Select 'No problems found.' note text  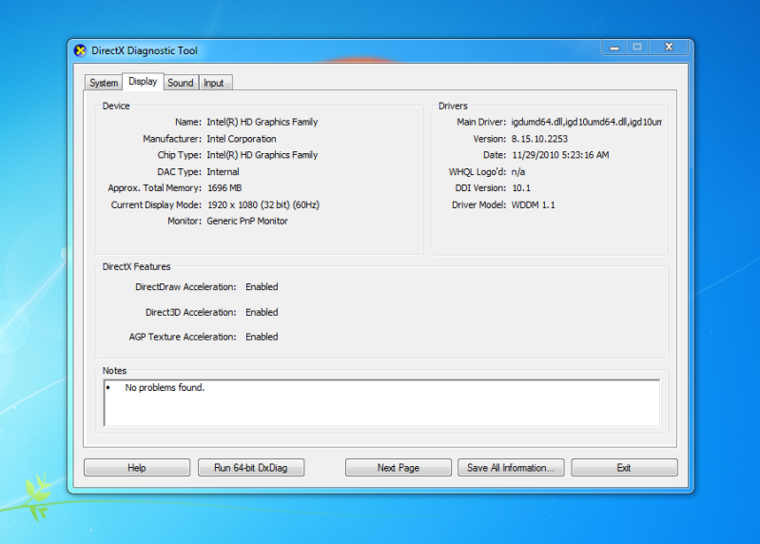pyautogui.click(x=165, y=387)
